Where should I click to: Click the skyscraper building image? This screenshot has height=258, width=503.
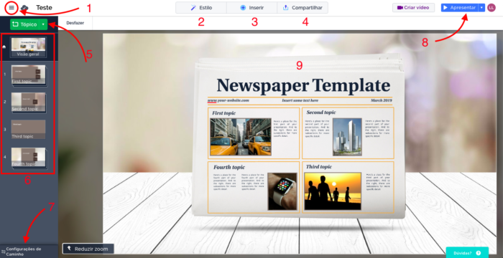point(347,137)
